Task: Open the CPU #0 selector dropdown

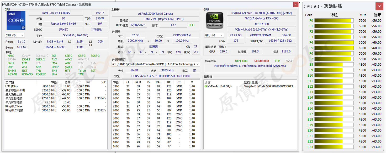Action: click(x=15, y=35)
